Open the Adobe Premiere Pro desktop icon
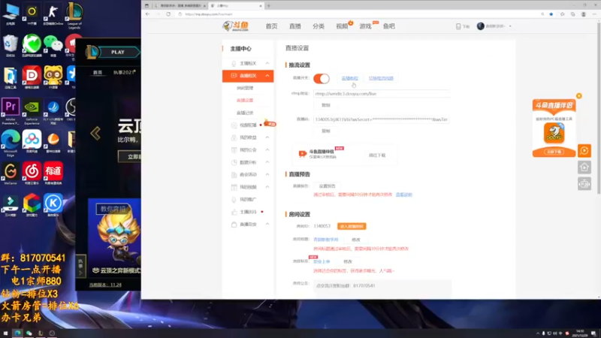The image size is (601, 338). click(x=11, y=110)
